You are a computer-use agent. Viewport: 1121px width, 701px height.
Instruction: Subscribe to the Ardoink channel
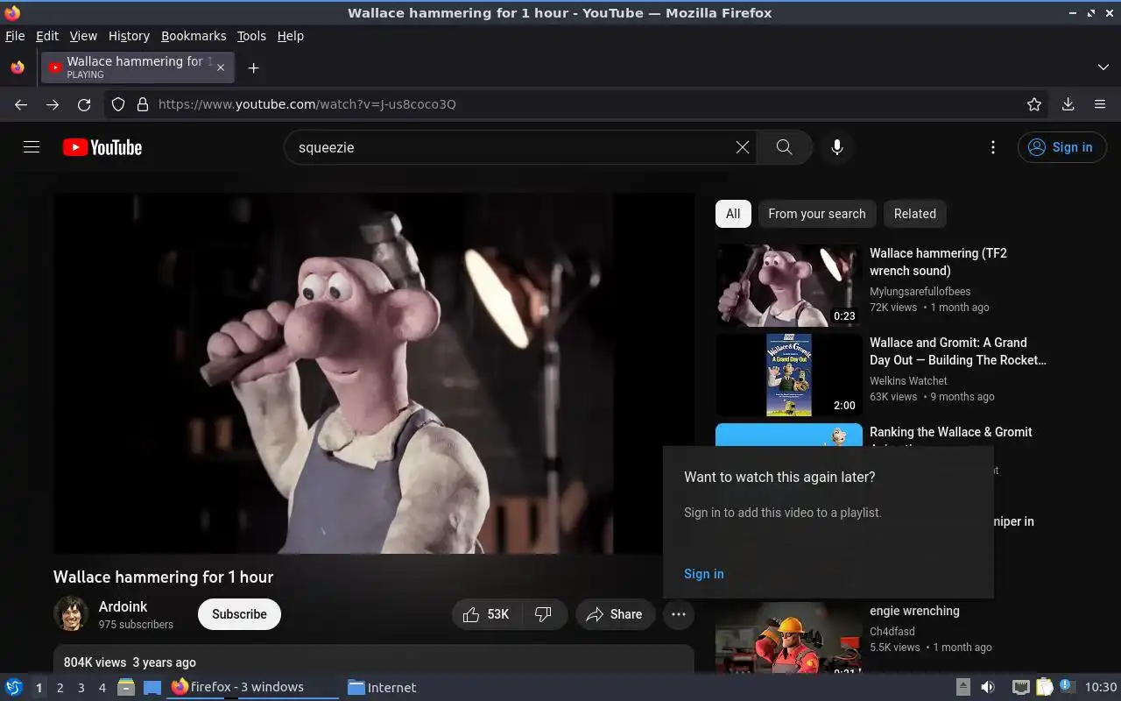[x=239, y=614]
